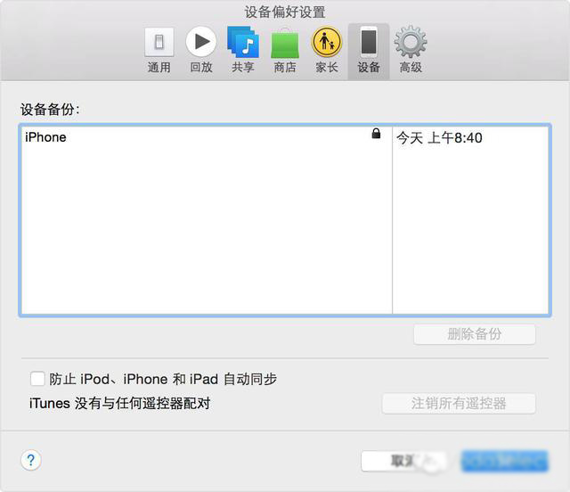Click the iTunes 没有与任何遥控器配对 text
Viewport: 570px width, 492px height.
click(x=120, y=403)
